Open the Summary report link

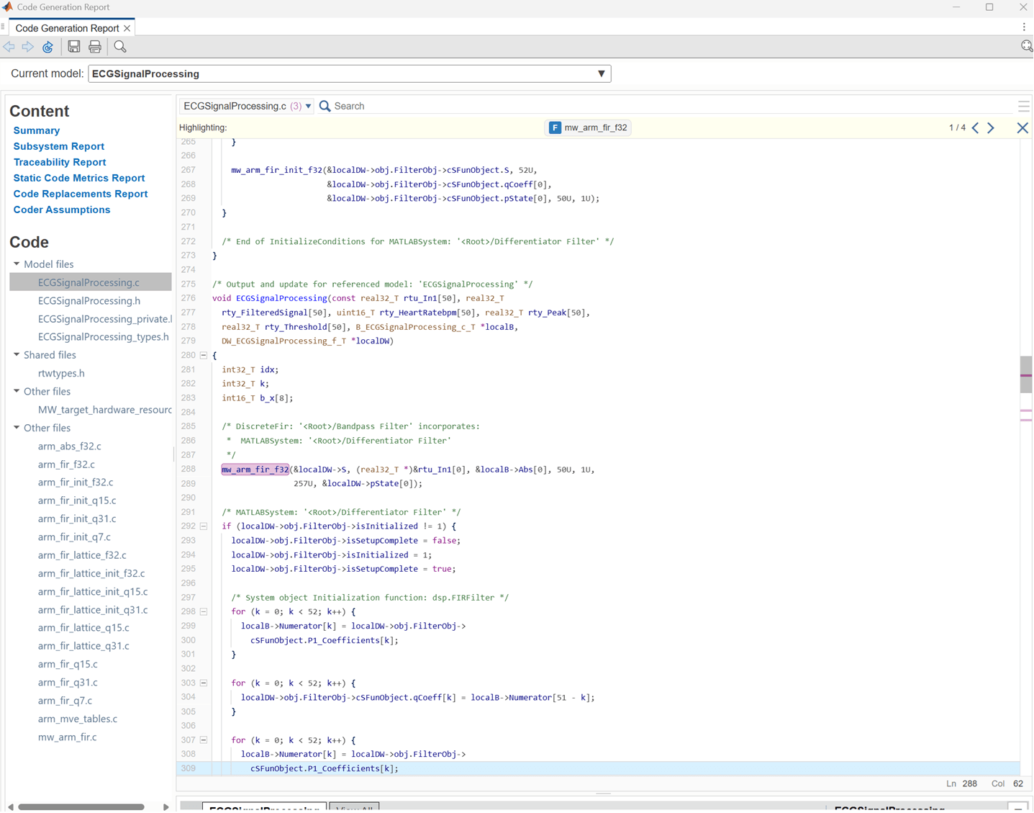pos(37,130)
